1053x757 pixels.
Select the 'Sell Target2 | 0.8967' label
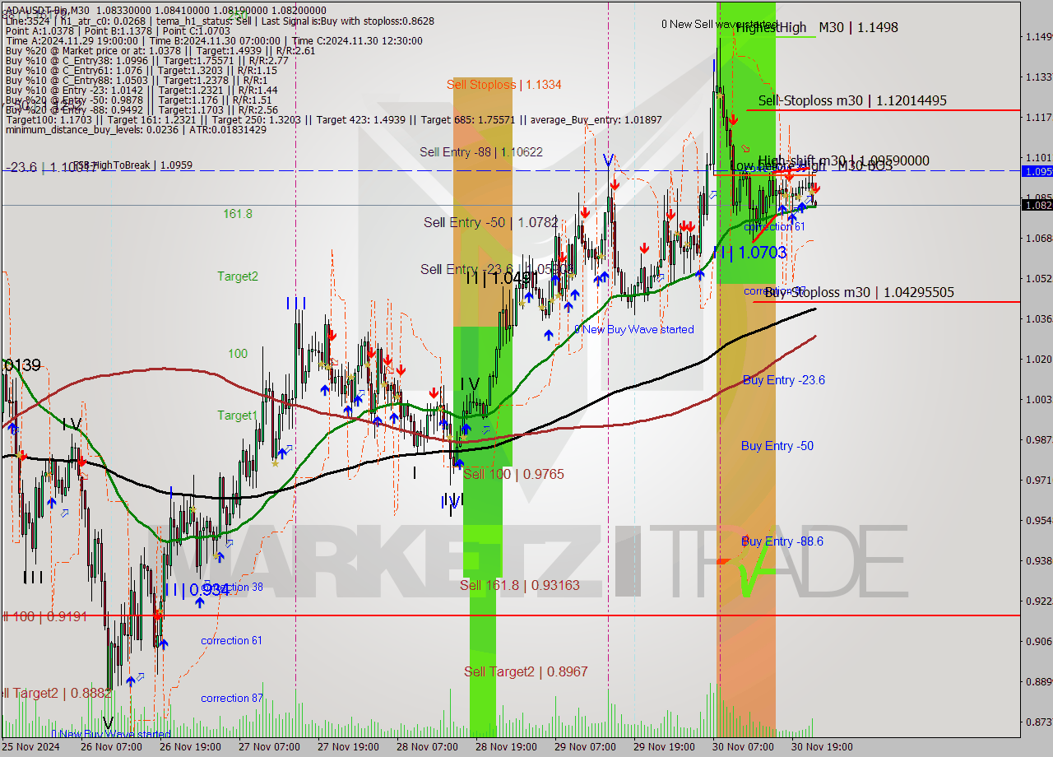[526, 671]
